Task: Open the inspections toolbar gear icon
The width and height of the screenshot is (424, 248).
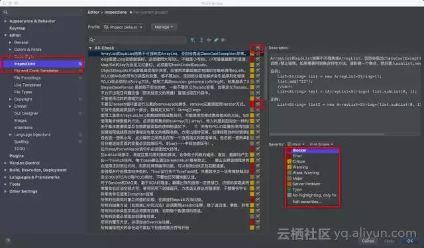Action: coord(223,40)
